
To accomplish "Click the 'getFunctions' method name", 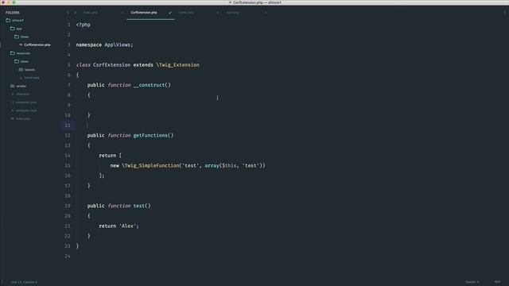I will (x=150, y=135).
